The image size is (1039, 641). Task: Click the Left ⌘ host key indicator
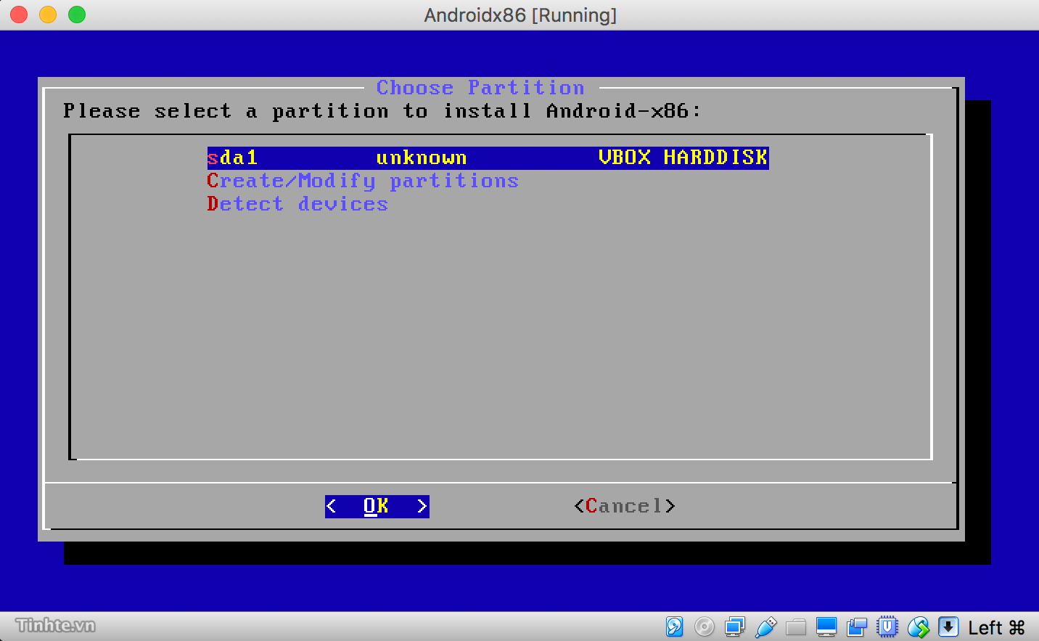coord(996,627)
